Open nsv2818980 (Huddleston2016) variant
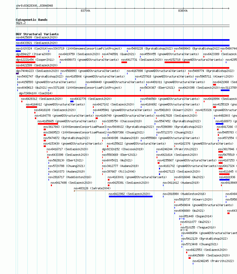237x274 pixels. pyautogui.click(x=184, y=194)
